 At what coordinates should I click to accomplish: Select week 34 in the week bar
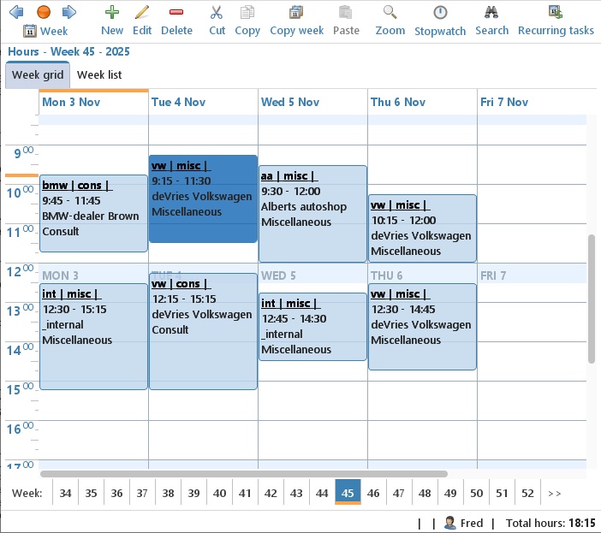tap(65, 493)
